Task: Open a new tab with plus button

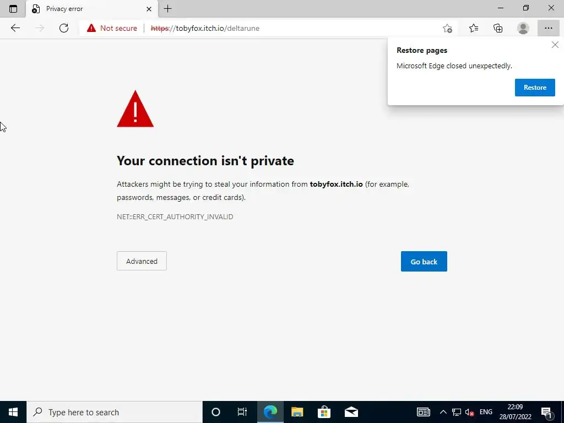Action: [167, 9]
